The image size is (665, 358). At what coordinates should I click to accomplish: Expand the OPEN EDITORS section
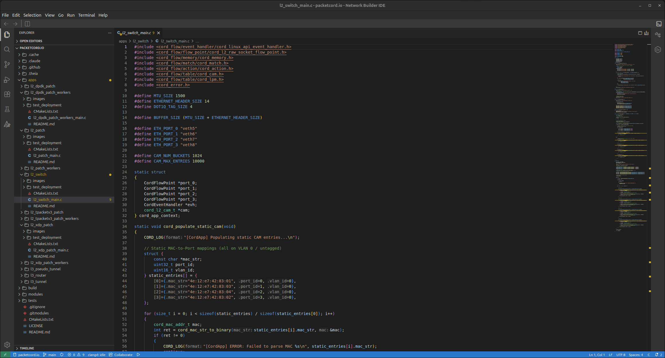click(x=64, y=41)
